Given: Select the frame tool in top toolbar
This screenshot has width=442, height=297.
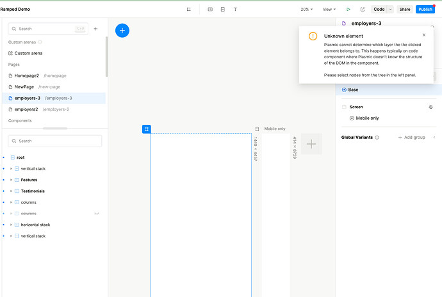Looking at the screenshot, I should click(x=188, y=10).
